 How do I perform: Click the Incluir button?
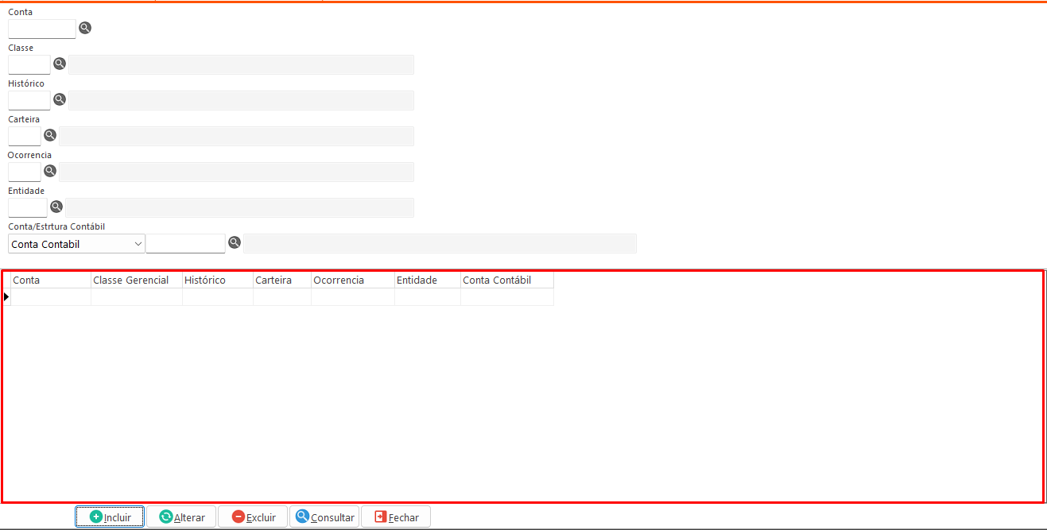tap(110, 516)
